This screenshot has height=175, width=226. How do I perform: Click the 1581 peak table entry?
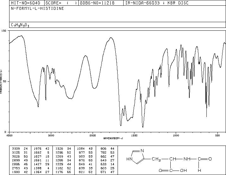(x=41, y=160)
